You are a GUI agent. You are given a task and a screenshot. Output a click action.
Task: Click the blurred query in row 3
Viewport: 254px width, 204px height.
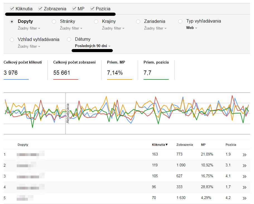pos(31,176)
